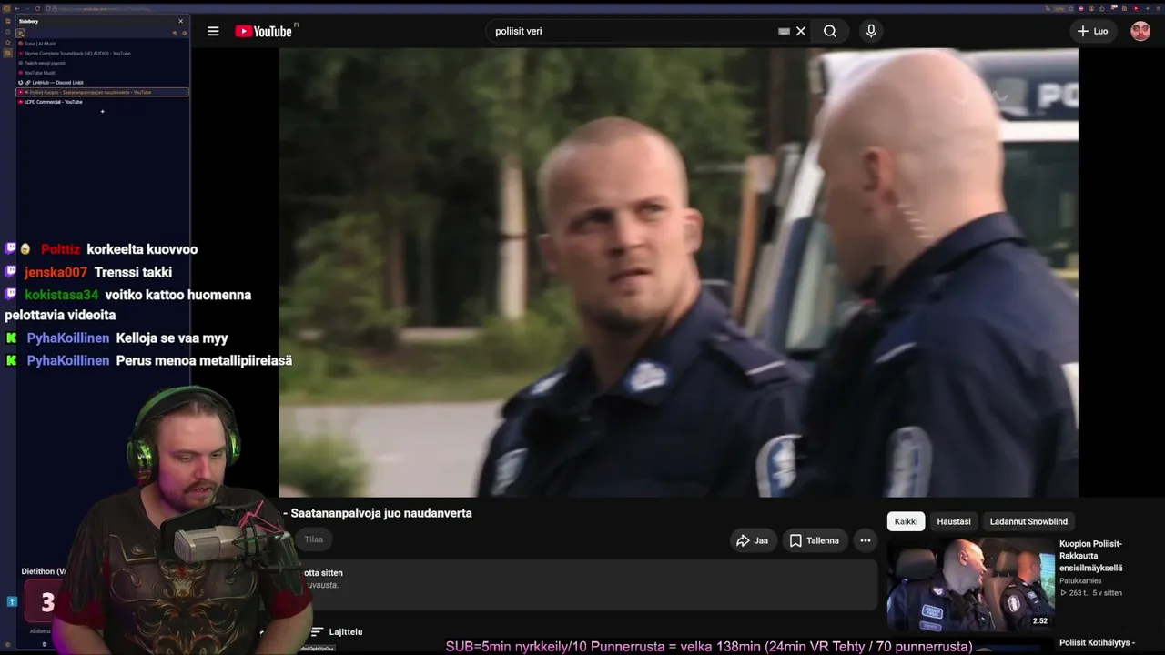Open the LinkHub — Discord Linkit tab
Image resolution: width=1165 pixels, height=655 pixels.
102,83
